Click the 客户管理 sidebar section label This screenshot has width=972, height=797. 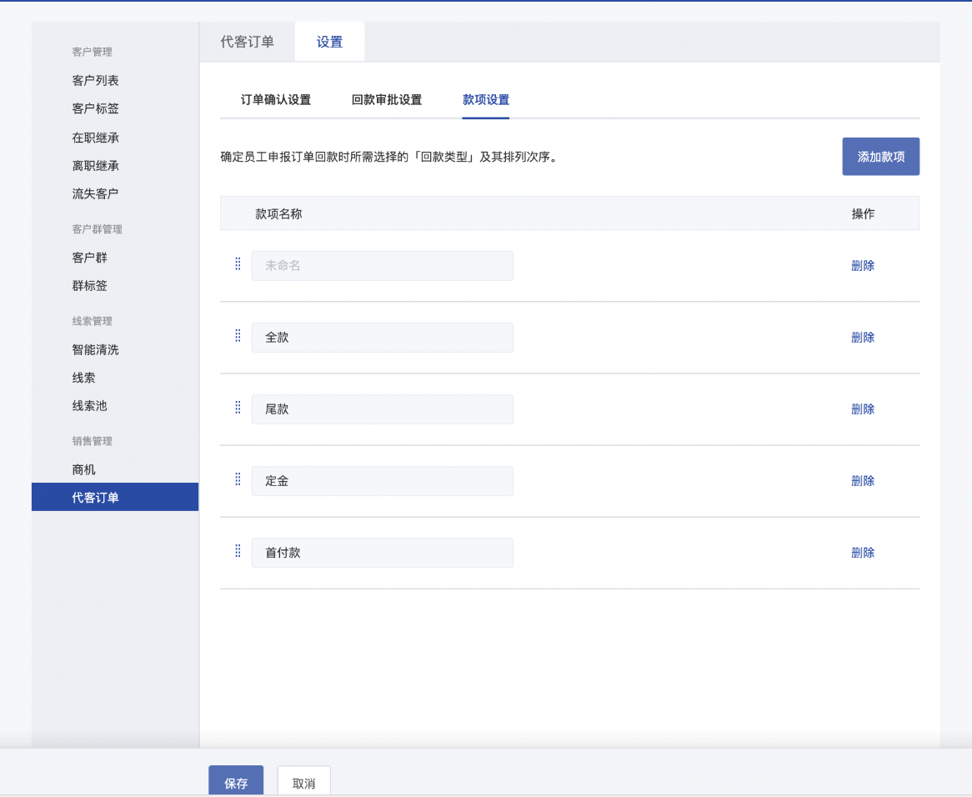pyautogui.click(x=93, y=52)
